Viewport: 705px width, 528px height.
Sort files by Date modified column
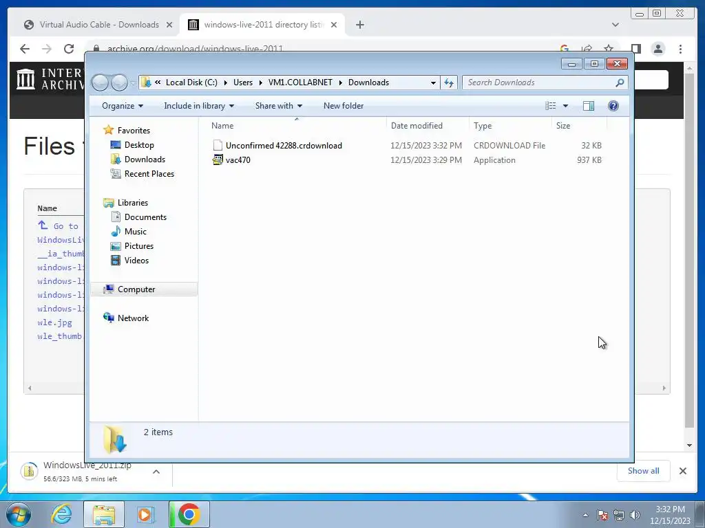pyautogui.click(x=427, y=126)
